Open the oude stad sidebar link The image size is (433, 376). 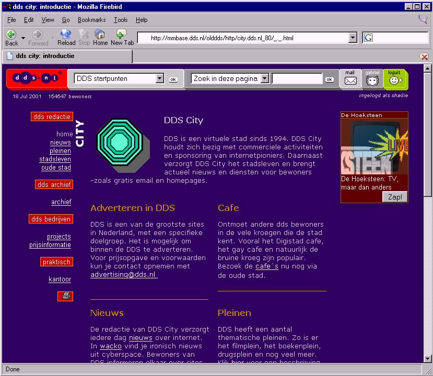click(56, 167)
